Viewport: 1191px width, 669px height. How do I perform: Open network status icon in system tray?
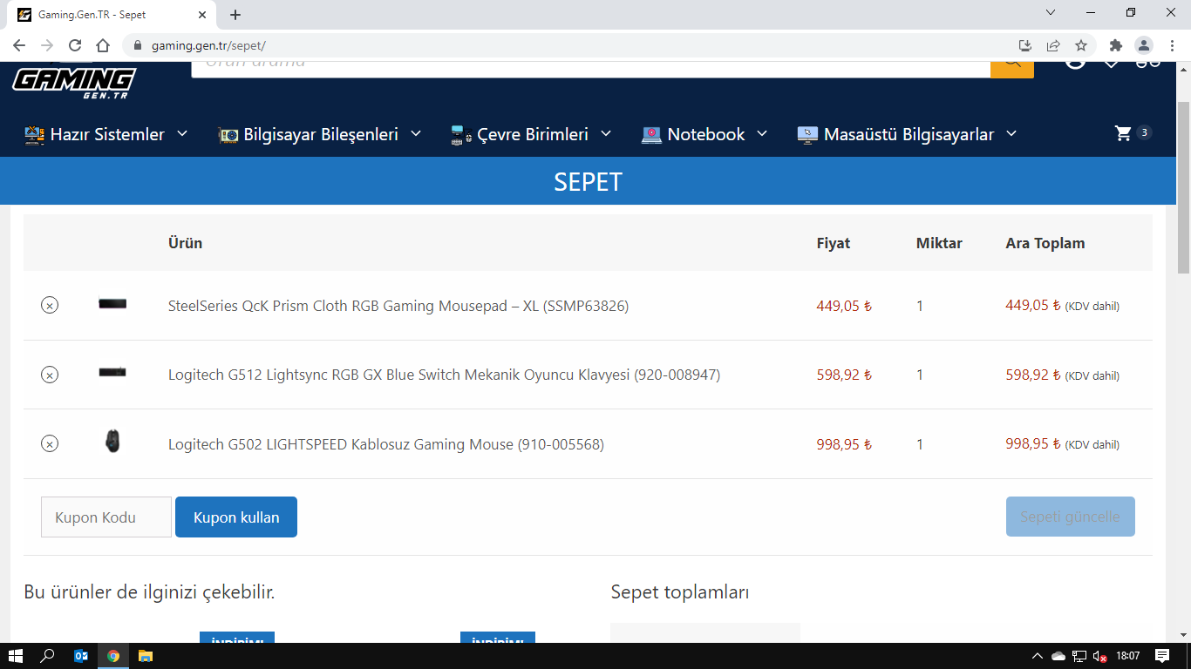pyautogui.click(x=1079, y=656)
